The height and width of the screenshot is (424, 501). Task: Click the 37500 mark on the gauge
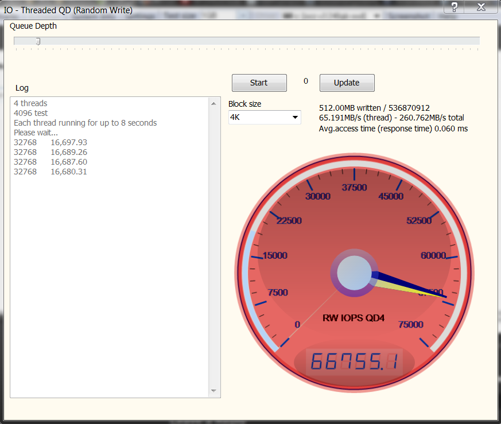coord(354,188)
